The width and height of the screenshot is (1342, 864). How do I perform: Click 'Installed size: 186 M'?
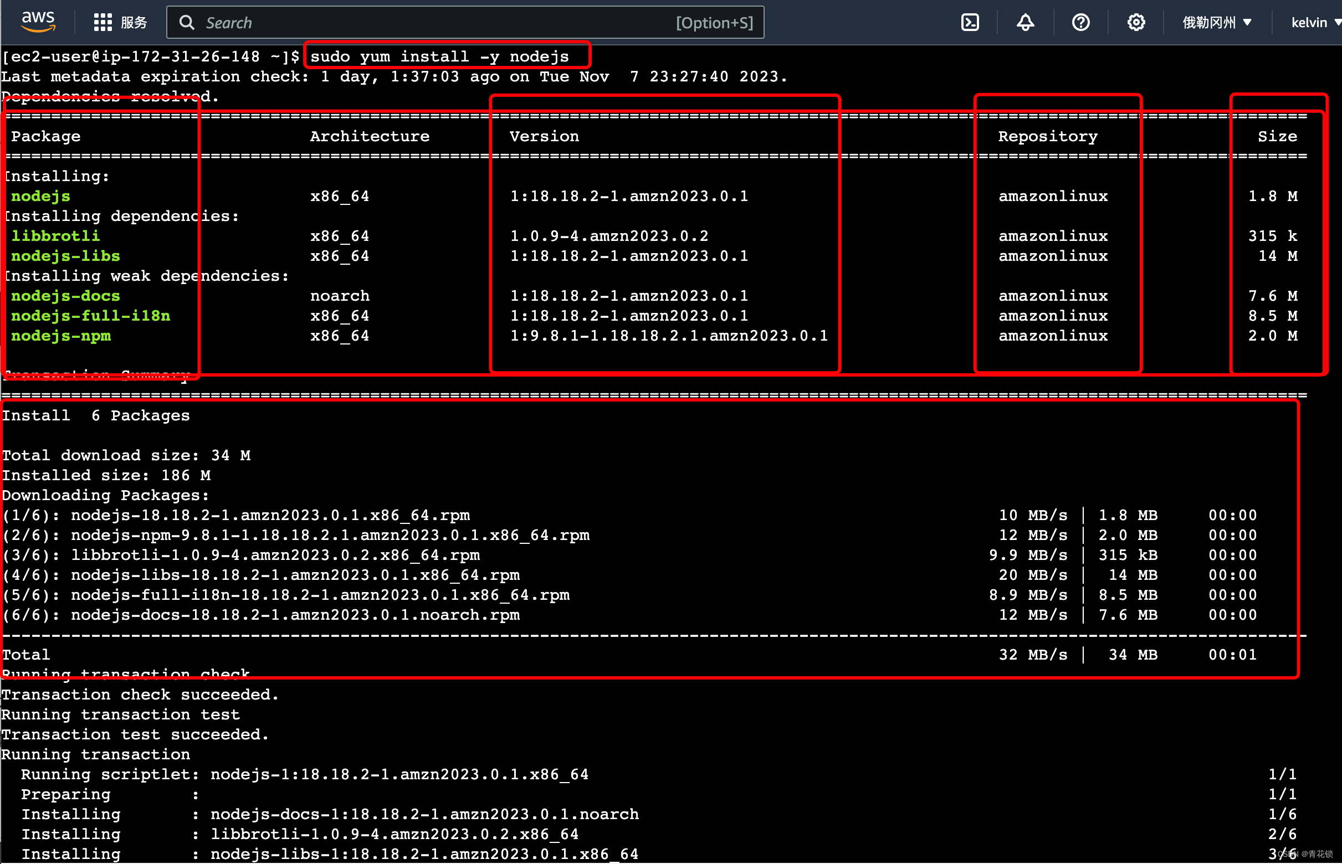106,476
